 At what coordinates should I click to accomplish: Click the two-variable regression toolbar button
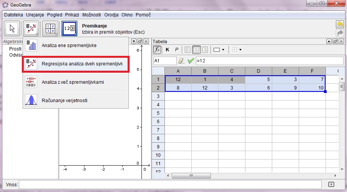pyautogui.click(x=31, y=29)
